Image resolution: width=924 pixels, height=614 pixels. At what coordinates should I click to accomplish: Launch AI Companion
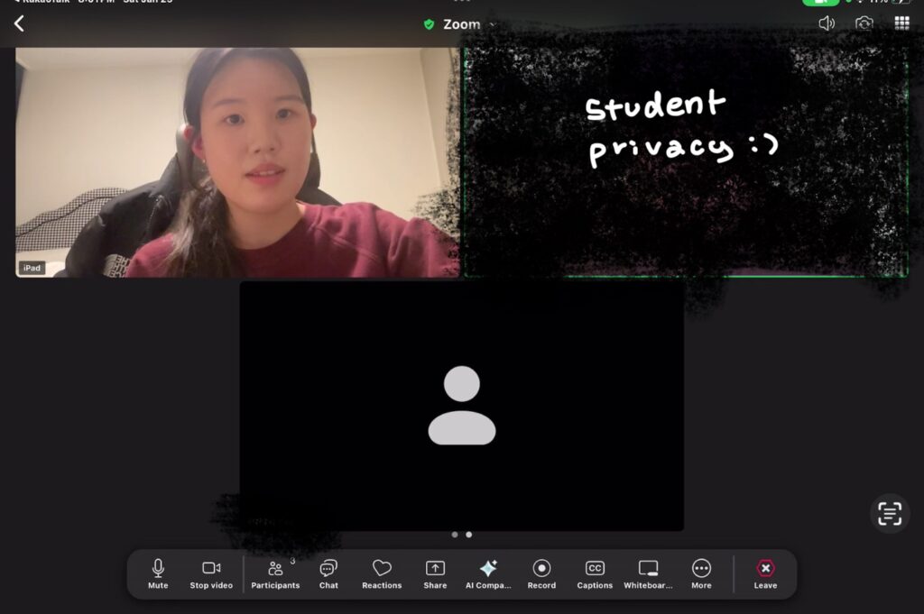coord(488,574)
